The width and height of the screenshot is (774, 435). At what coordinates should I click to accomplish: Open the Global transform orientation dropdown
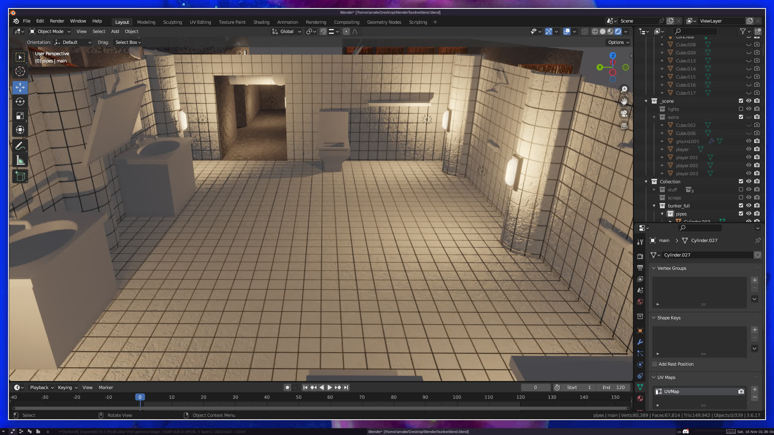click(x=287, y=31)
